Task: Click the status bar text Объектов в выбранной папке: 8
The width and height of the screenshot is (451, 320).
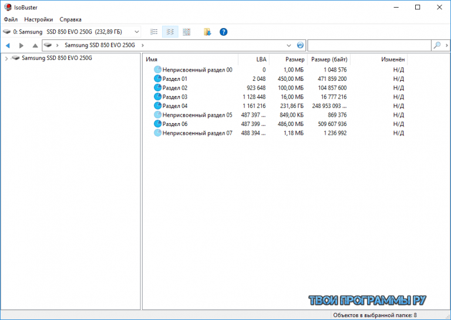Action: click(375, 315)
